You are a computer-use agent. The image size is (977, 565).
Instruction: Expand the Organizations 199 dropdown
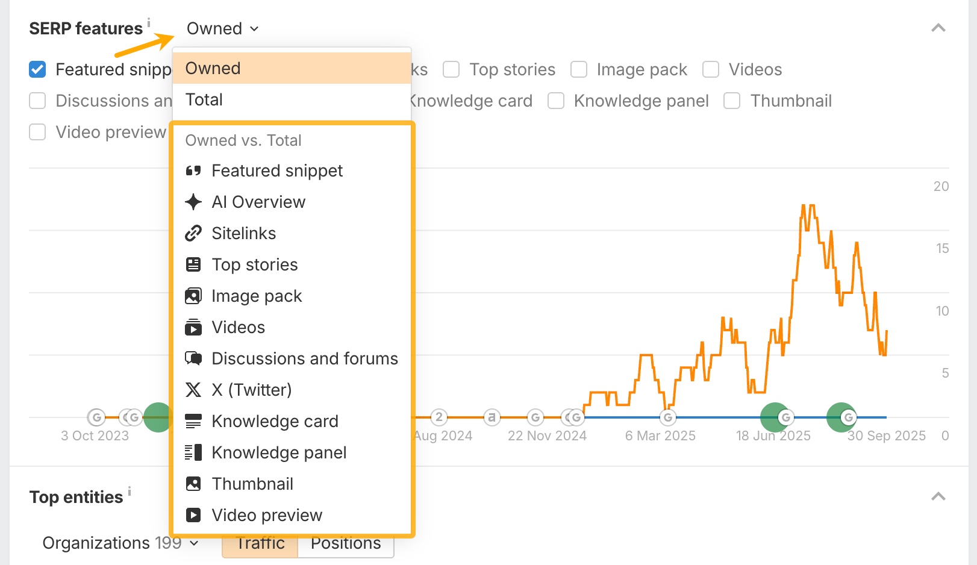click(120, 543)
